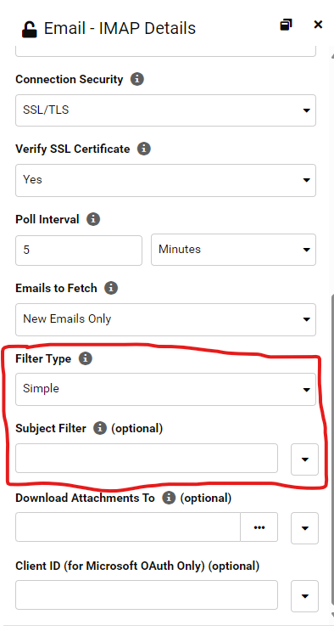Open the Filter Type Simple dropdown

(x=165, y=389)
